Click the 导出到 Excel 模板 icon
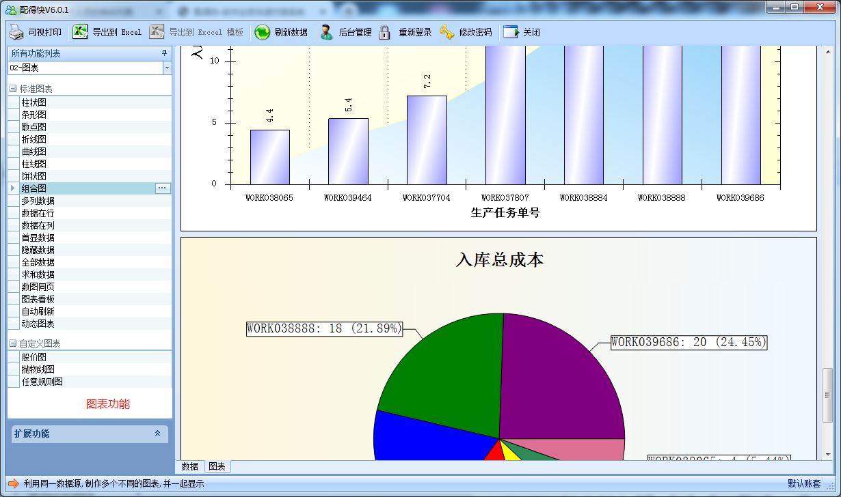The image size is (841, 497). coord(157,32)
